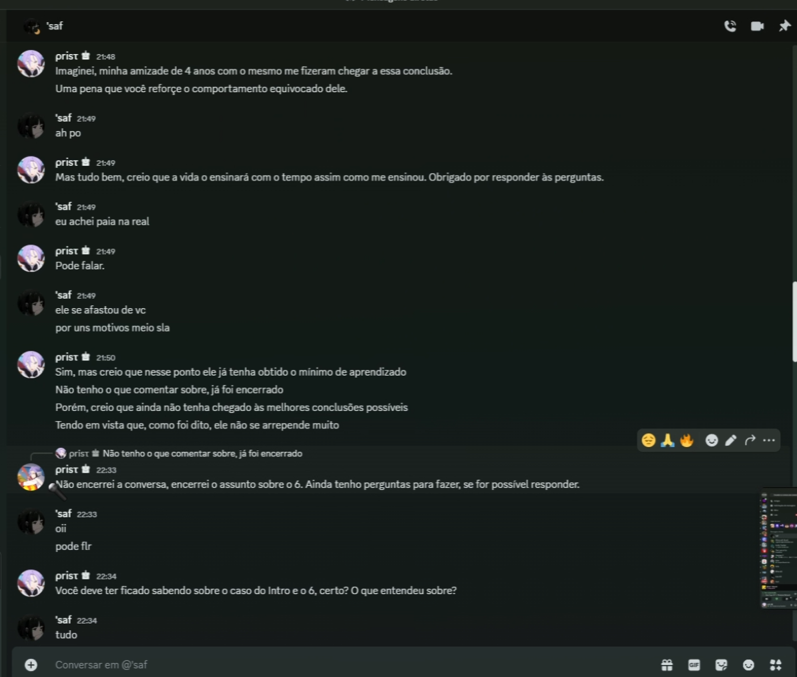
Task: Click the replied message preview text
Action: point(202,454)
